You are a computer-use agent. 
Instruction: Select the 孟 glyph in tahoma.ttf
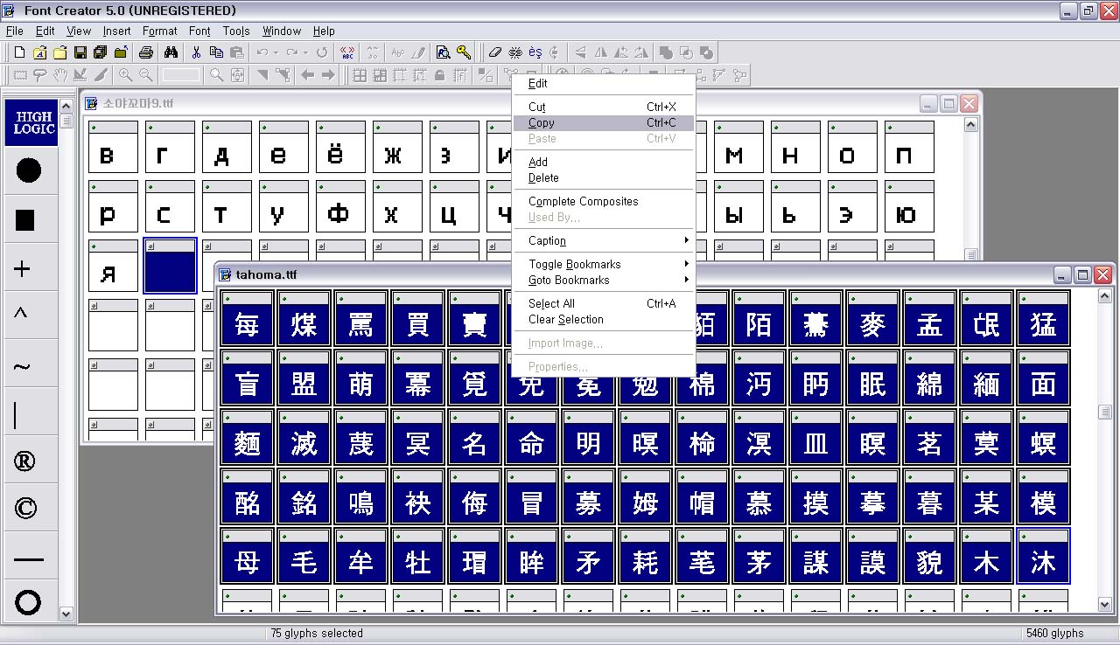coord(929,317)
